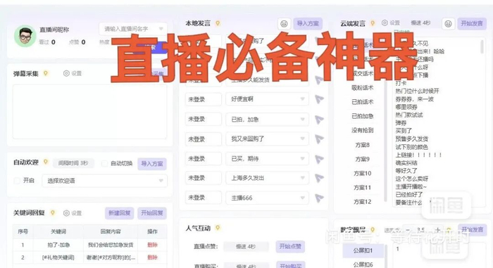493x268 pixels.
Task: Click 慢速 4秒 speed in 云端发言 header
Action: coord(420,23)
